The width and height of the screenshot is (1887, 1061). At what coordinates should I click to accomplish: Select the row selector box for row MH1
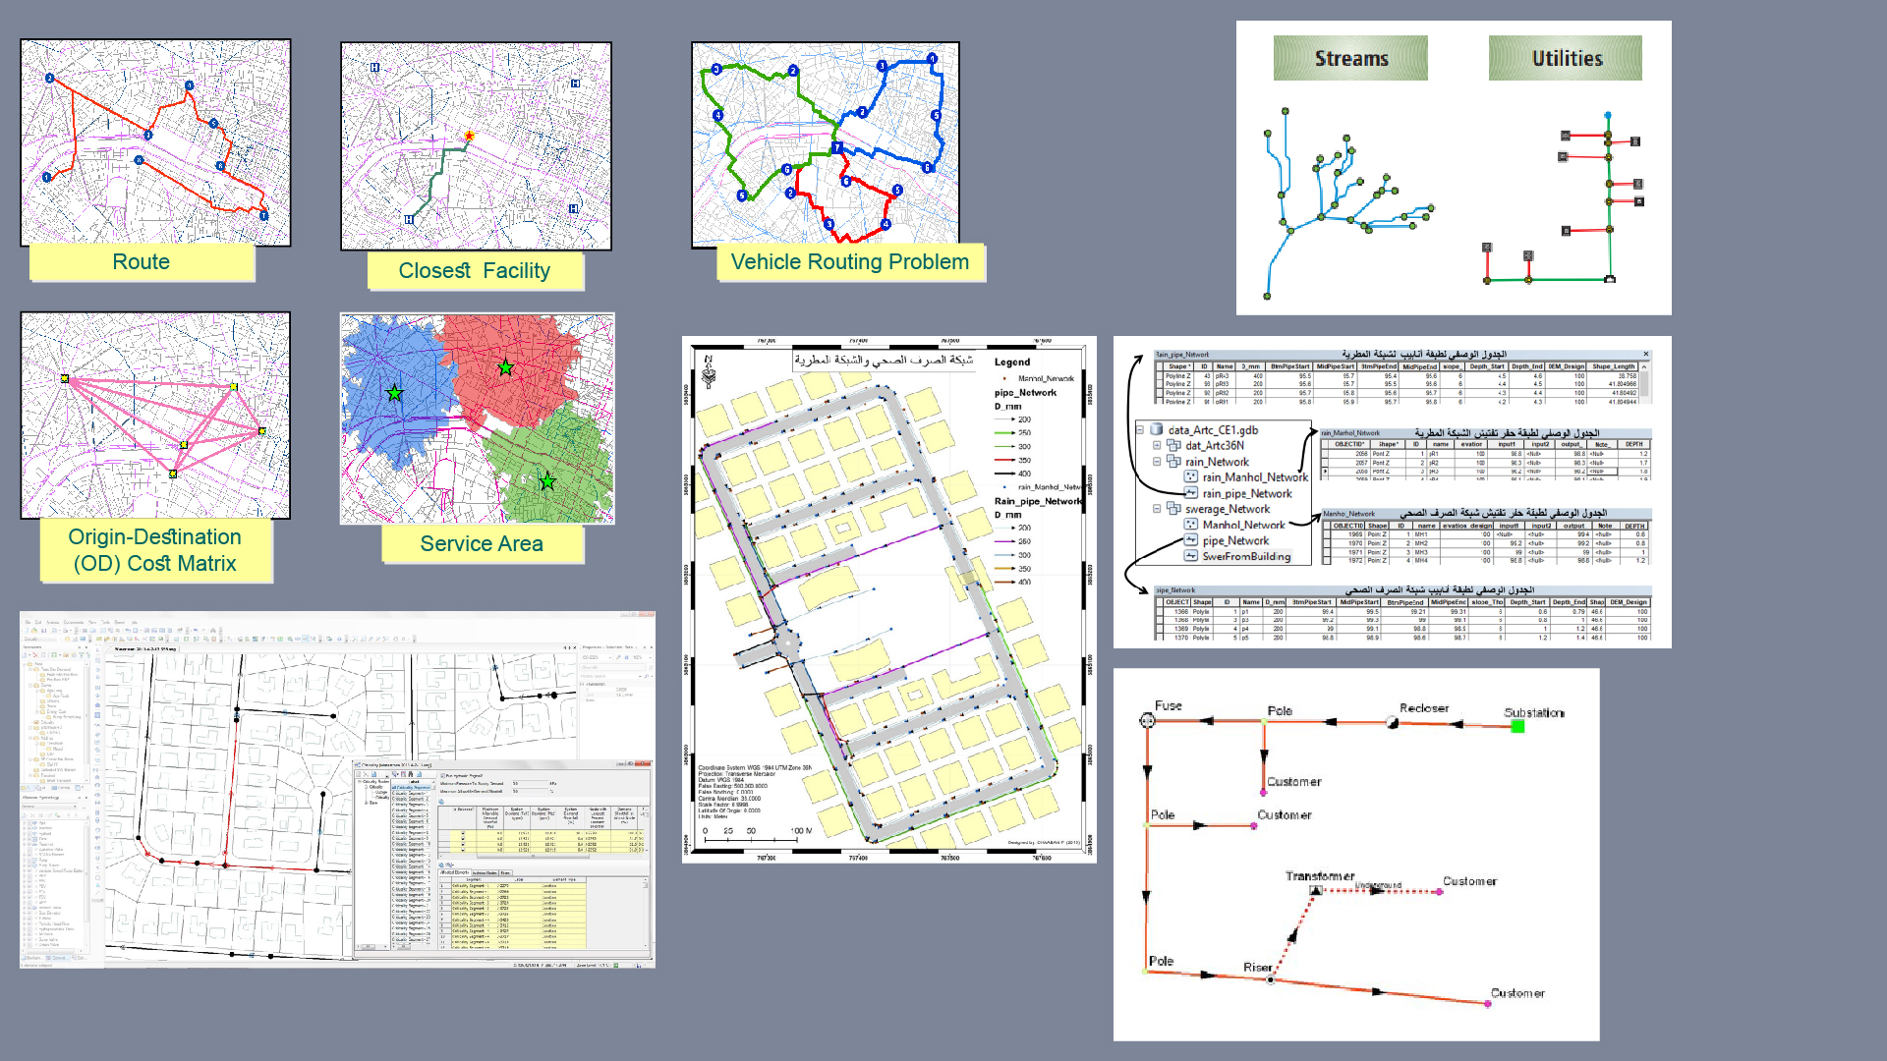[1327, 534]
